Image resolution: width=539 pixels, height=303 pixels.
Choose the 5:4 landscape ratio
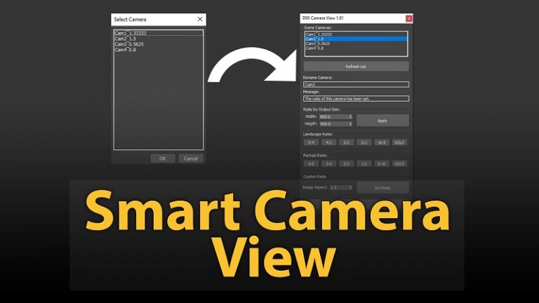pos(311,142)
